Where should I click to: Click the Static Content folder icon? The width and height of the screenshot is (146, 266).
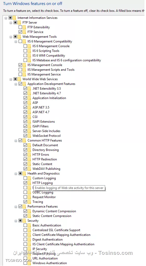click(x=29, y=164)
